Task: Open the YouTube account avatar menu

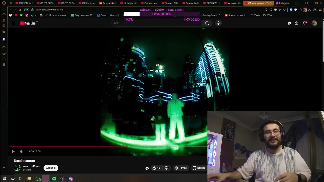Action: [314, 23]
